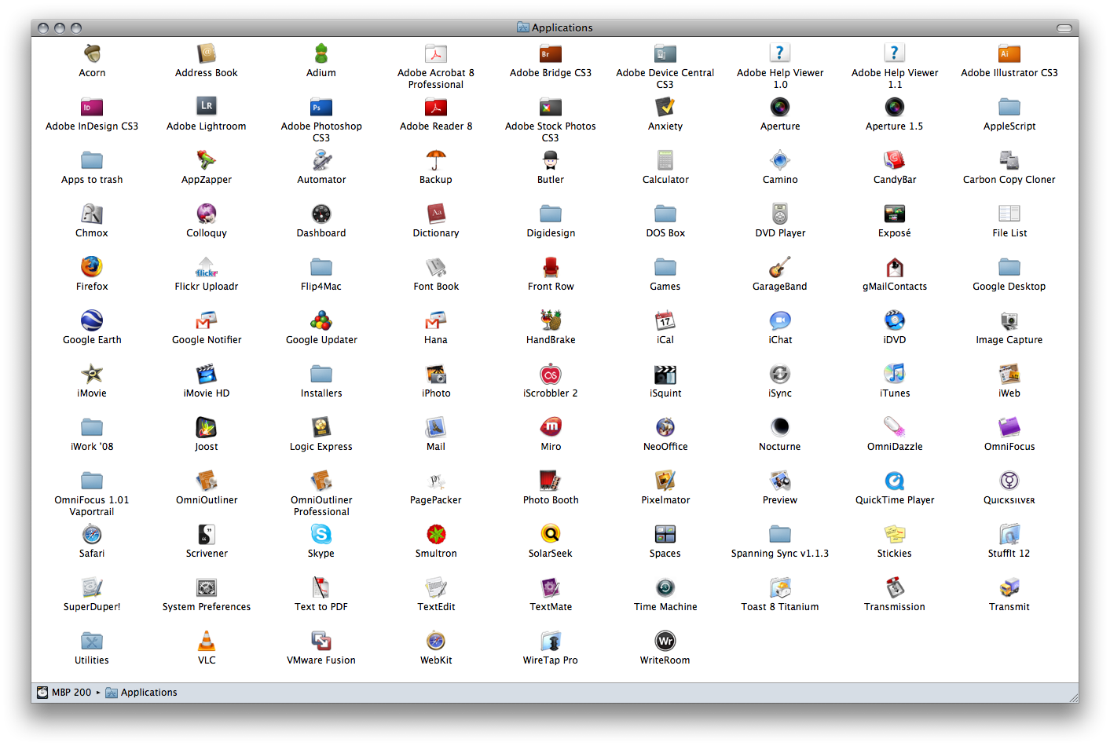Select the iChat bubble icon
The width and height of the screenshot is (1110, 746).
point(780,320)
